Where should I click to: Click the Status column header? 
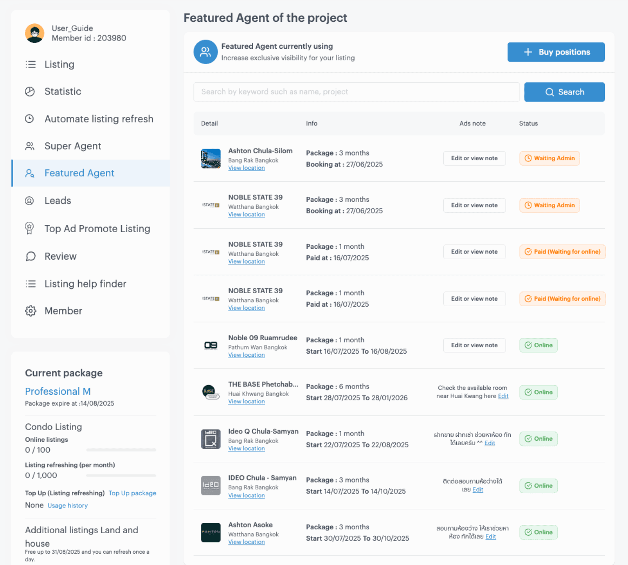[528, 123]
